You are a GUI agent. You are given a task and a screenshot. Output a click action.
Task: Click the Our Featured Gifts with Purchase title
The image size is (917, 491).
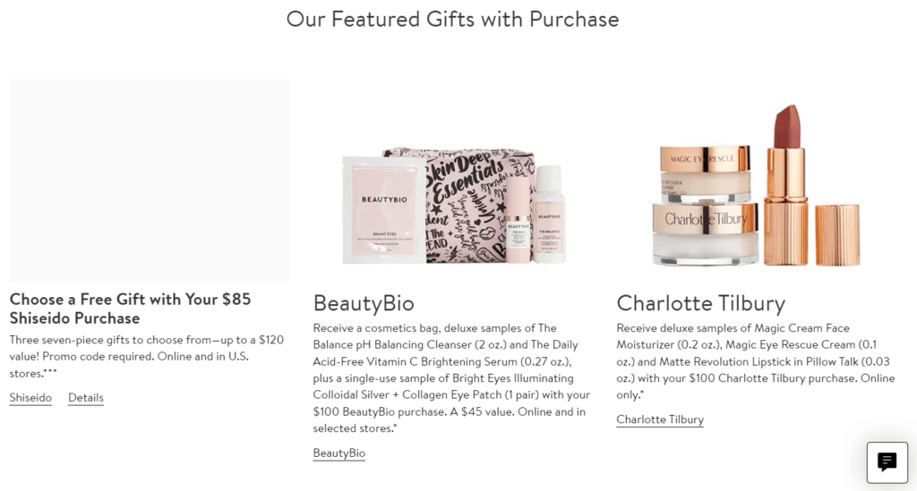coord(452,19)
